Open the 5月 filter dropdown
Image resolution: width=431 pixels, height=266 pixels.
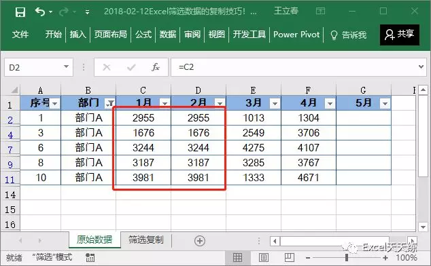385,104
